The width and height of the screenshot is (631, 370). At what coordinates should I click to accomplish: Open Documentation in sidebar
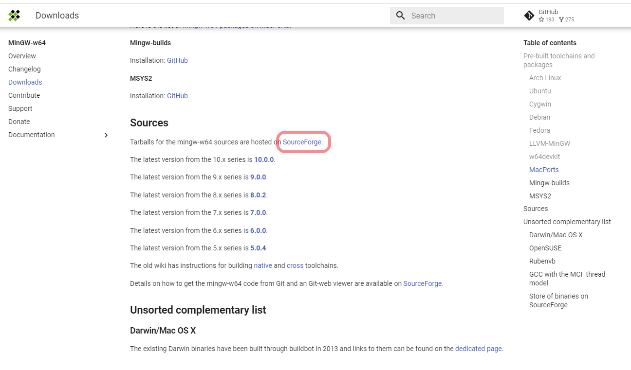(32, 135)
